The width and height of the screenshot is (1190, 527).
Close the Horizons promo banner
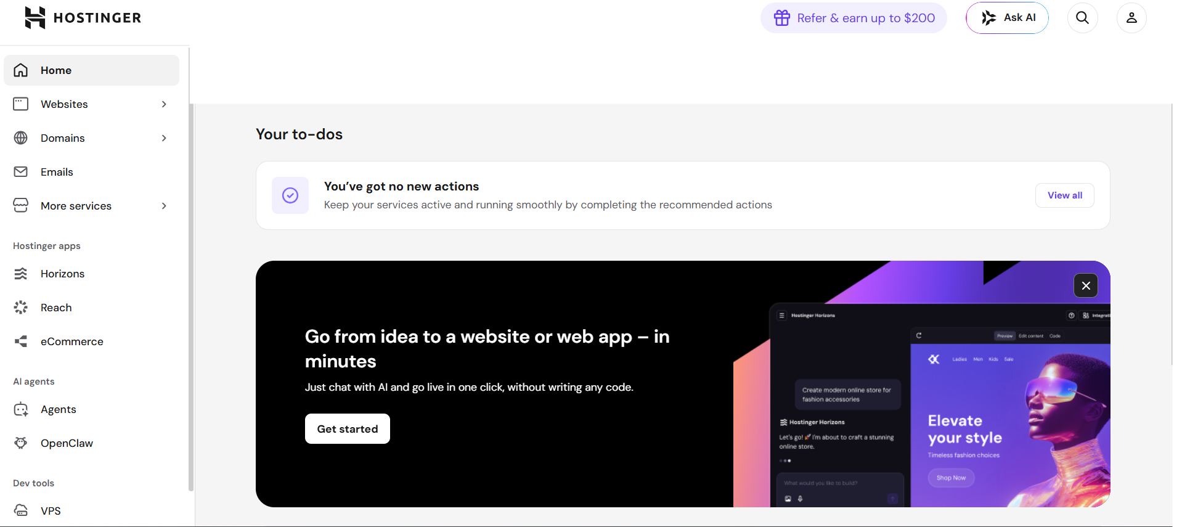coord(1086,285)
